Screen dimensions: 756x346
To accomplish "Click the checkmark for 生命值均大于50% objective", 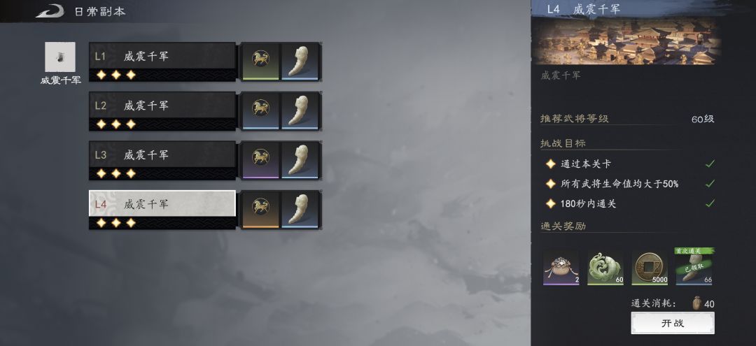I will tap(709, 183).
